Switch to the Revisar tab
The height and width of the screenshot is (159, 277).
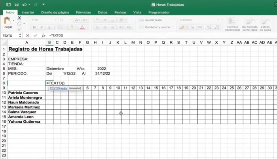pos(120,12)
